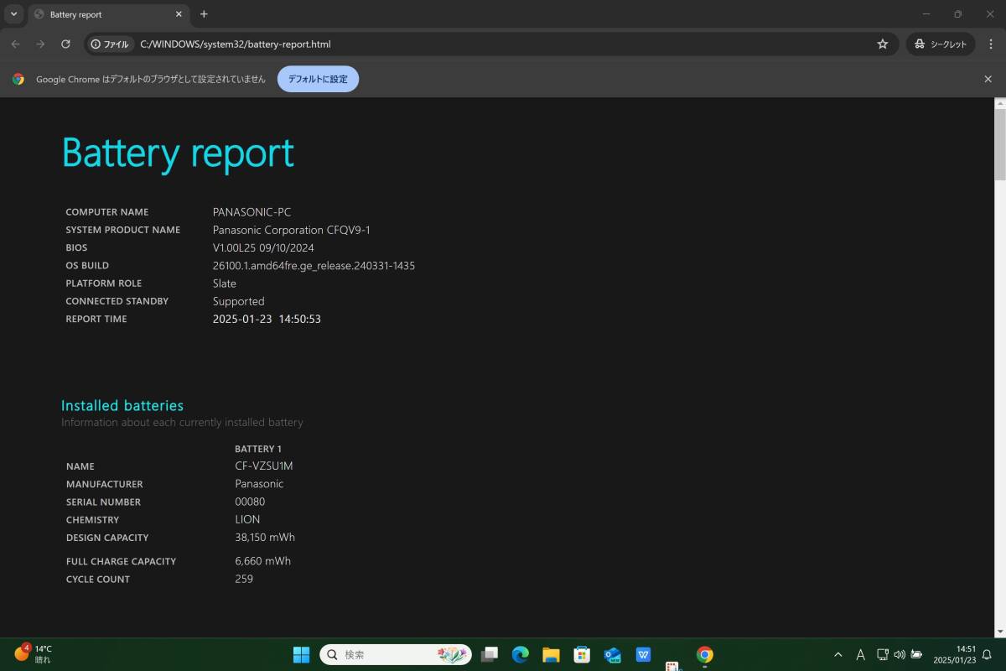
Task: Open the notification bell icon
Action: click(988, 654)
